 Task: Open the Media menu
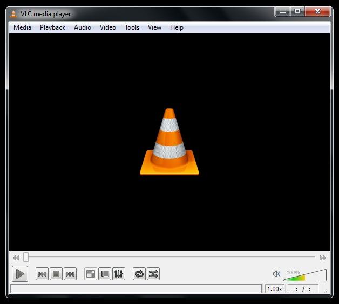tap(22, 27)
